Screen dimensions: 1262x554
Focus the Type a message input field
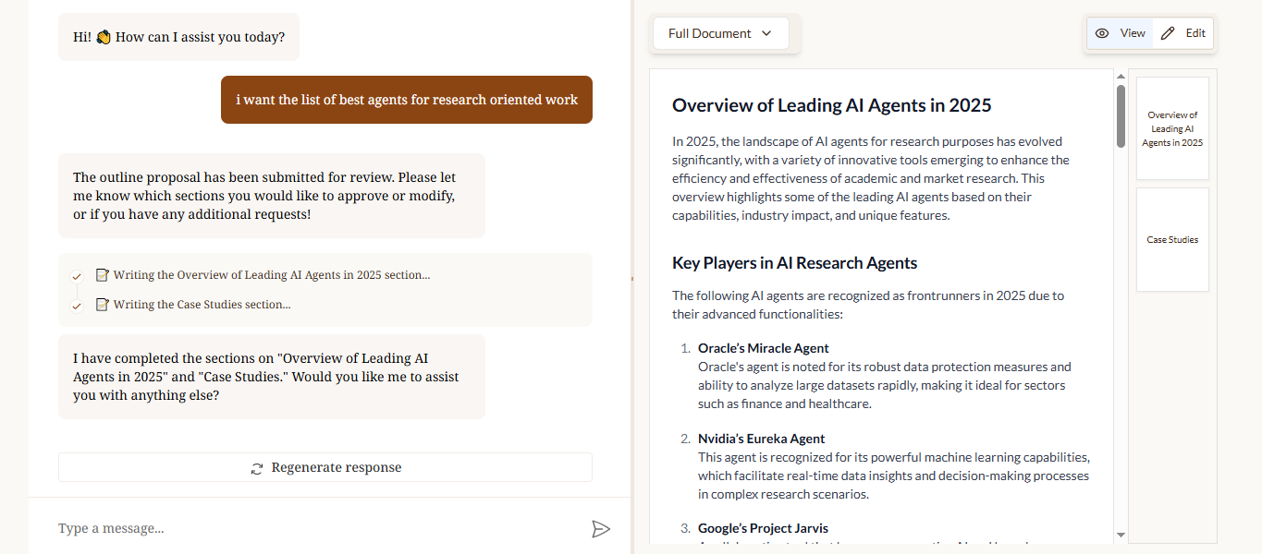[x=314, y=528]
